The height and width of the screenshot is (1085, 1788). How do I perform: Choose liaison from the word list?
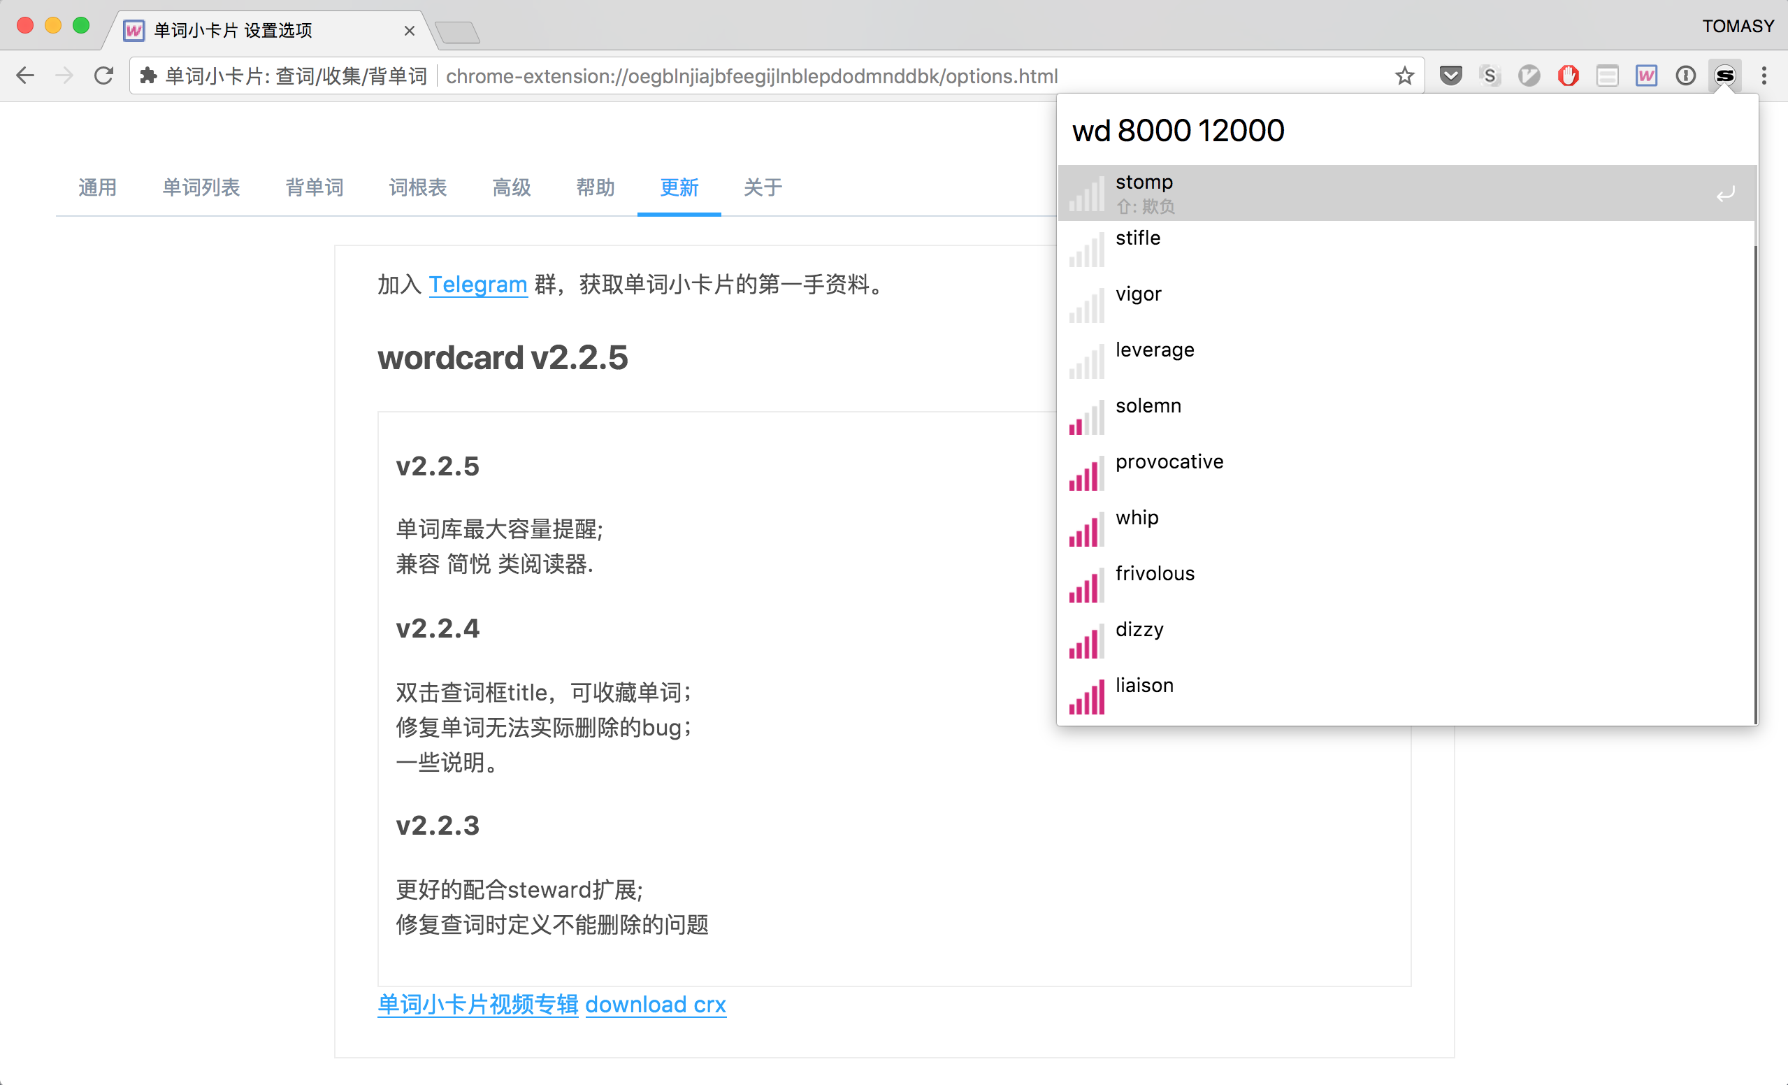[1144, 686]
